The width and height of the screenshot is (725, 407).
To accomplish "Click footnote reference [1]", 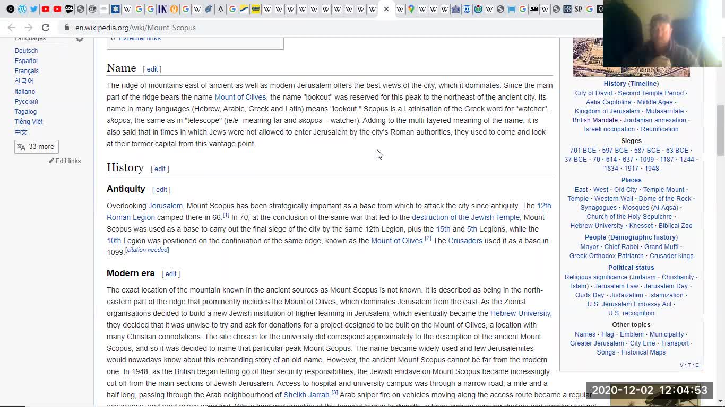I will click(226, 215).
